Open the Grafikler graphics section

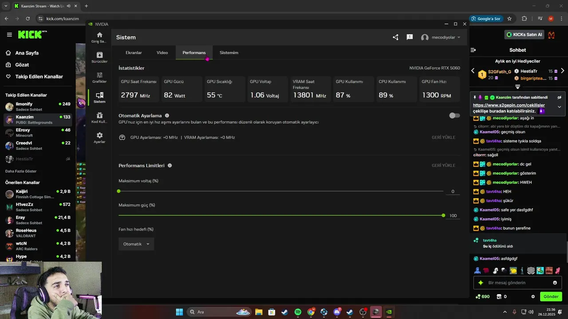[x=99, y=78]
